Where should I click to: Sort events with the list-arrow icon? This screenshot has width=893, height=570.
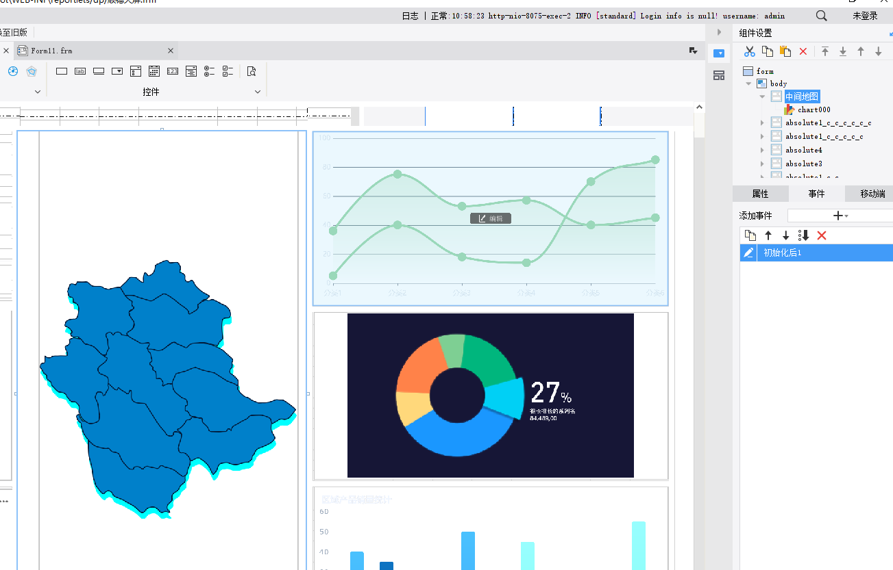tap(804, 235)
